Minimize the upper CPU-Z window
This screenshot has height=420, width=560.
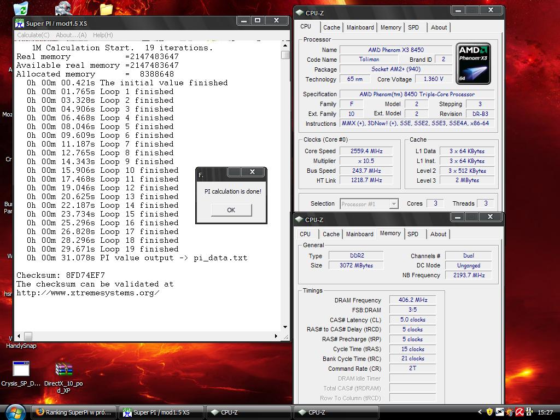coord(458,10)
